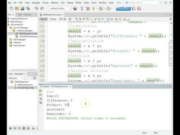Open Members dropdown in Navigator panel

point(16,78)
